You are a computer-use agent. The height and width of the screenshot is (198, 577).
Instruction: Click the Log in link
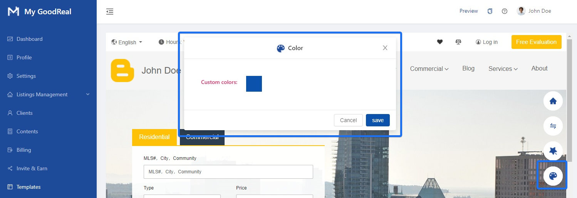pyautogui.click(x=486, y=42)
